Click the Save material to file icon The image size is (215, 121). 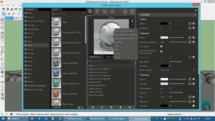pos(111,107)
